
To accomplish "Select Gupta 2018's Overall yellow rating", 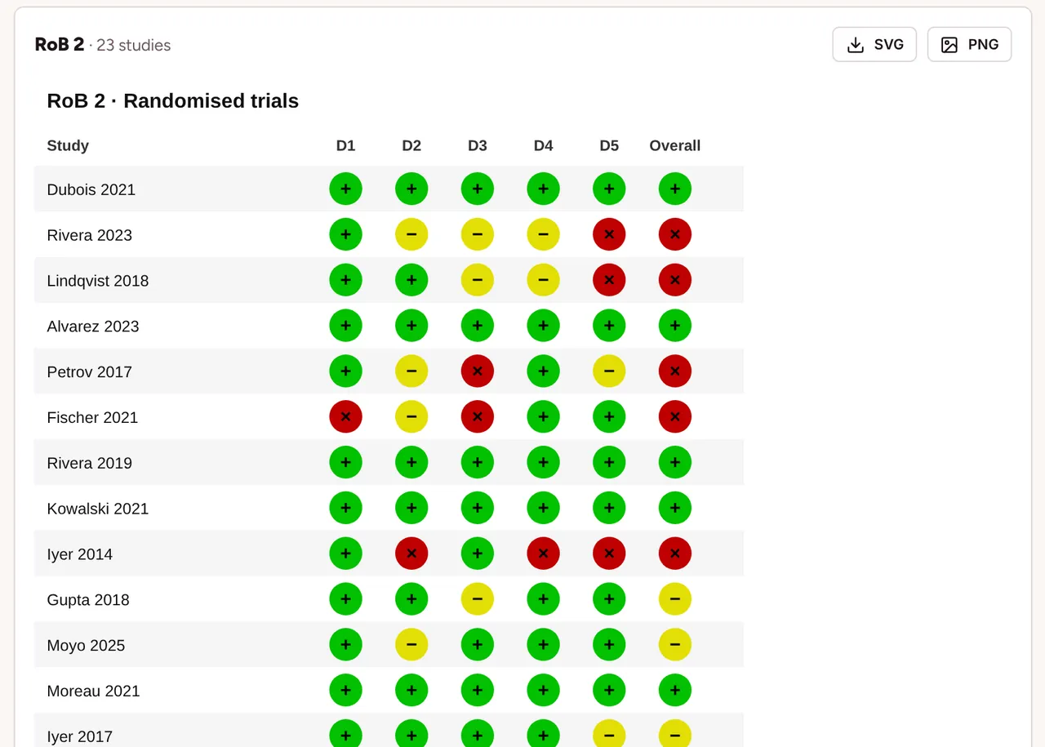I will 675,600.
